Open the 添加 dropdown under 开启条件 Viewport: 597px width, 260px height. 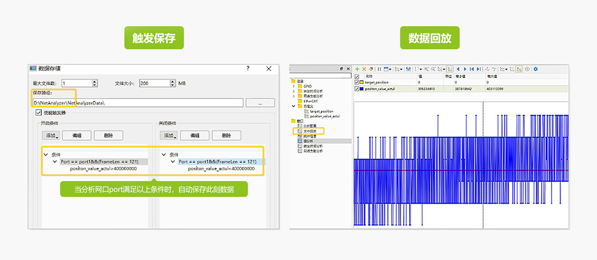[x=52, y=135]
